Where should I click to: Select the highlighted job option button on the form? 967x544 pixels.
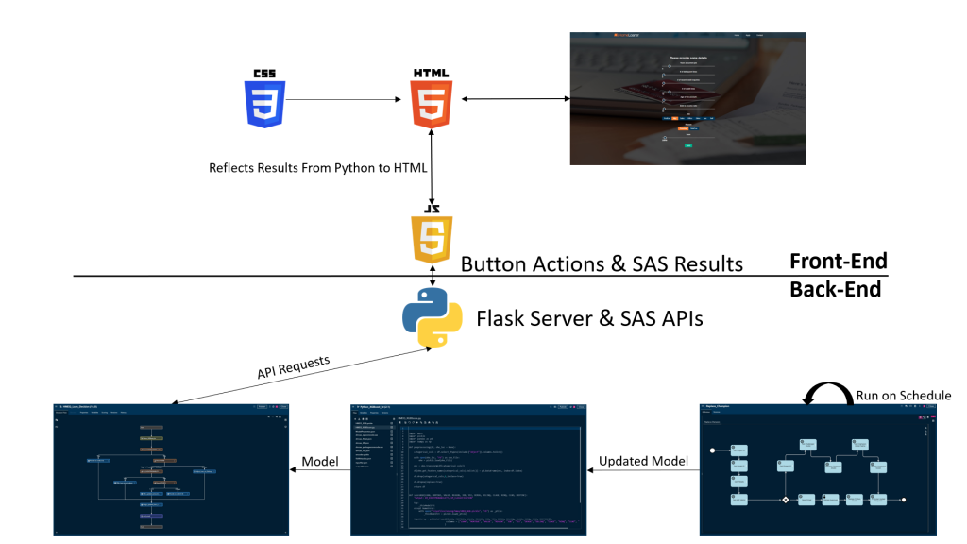[674, 118]
